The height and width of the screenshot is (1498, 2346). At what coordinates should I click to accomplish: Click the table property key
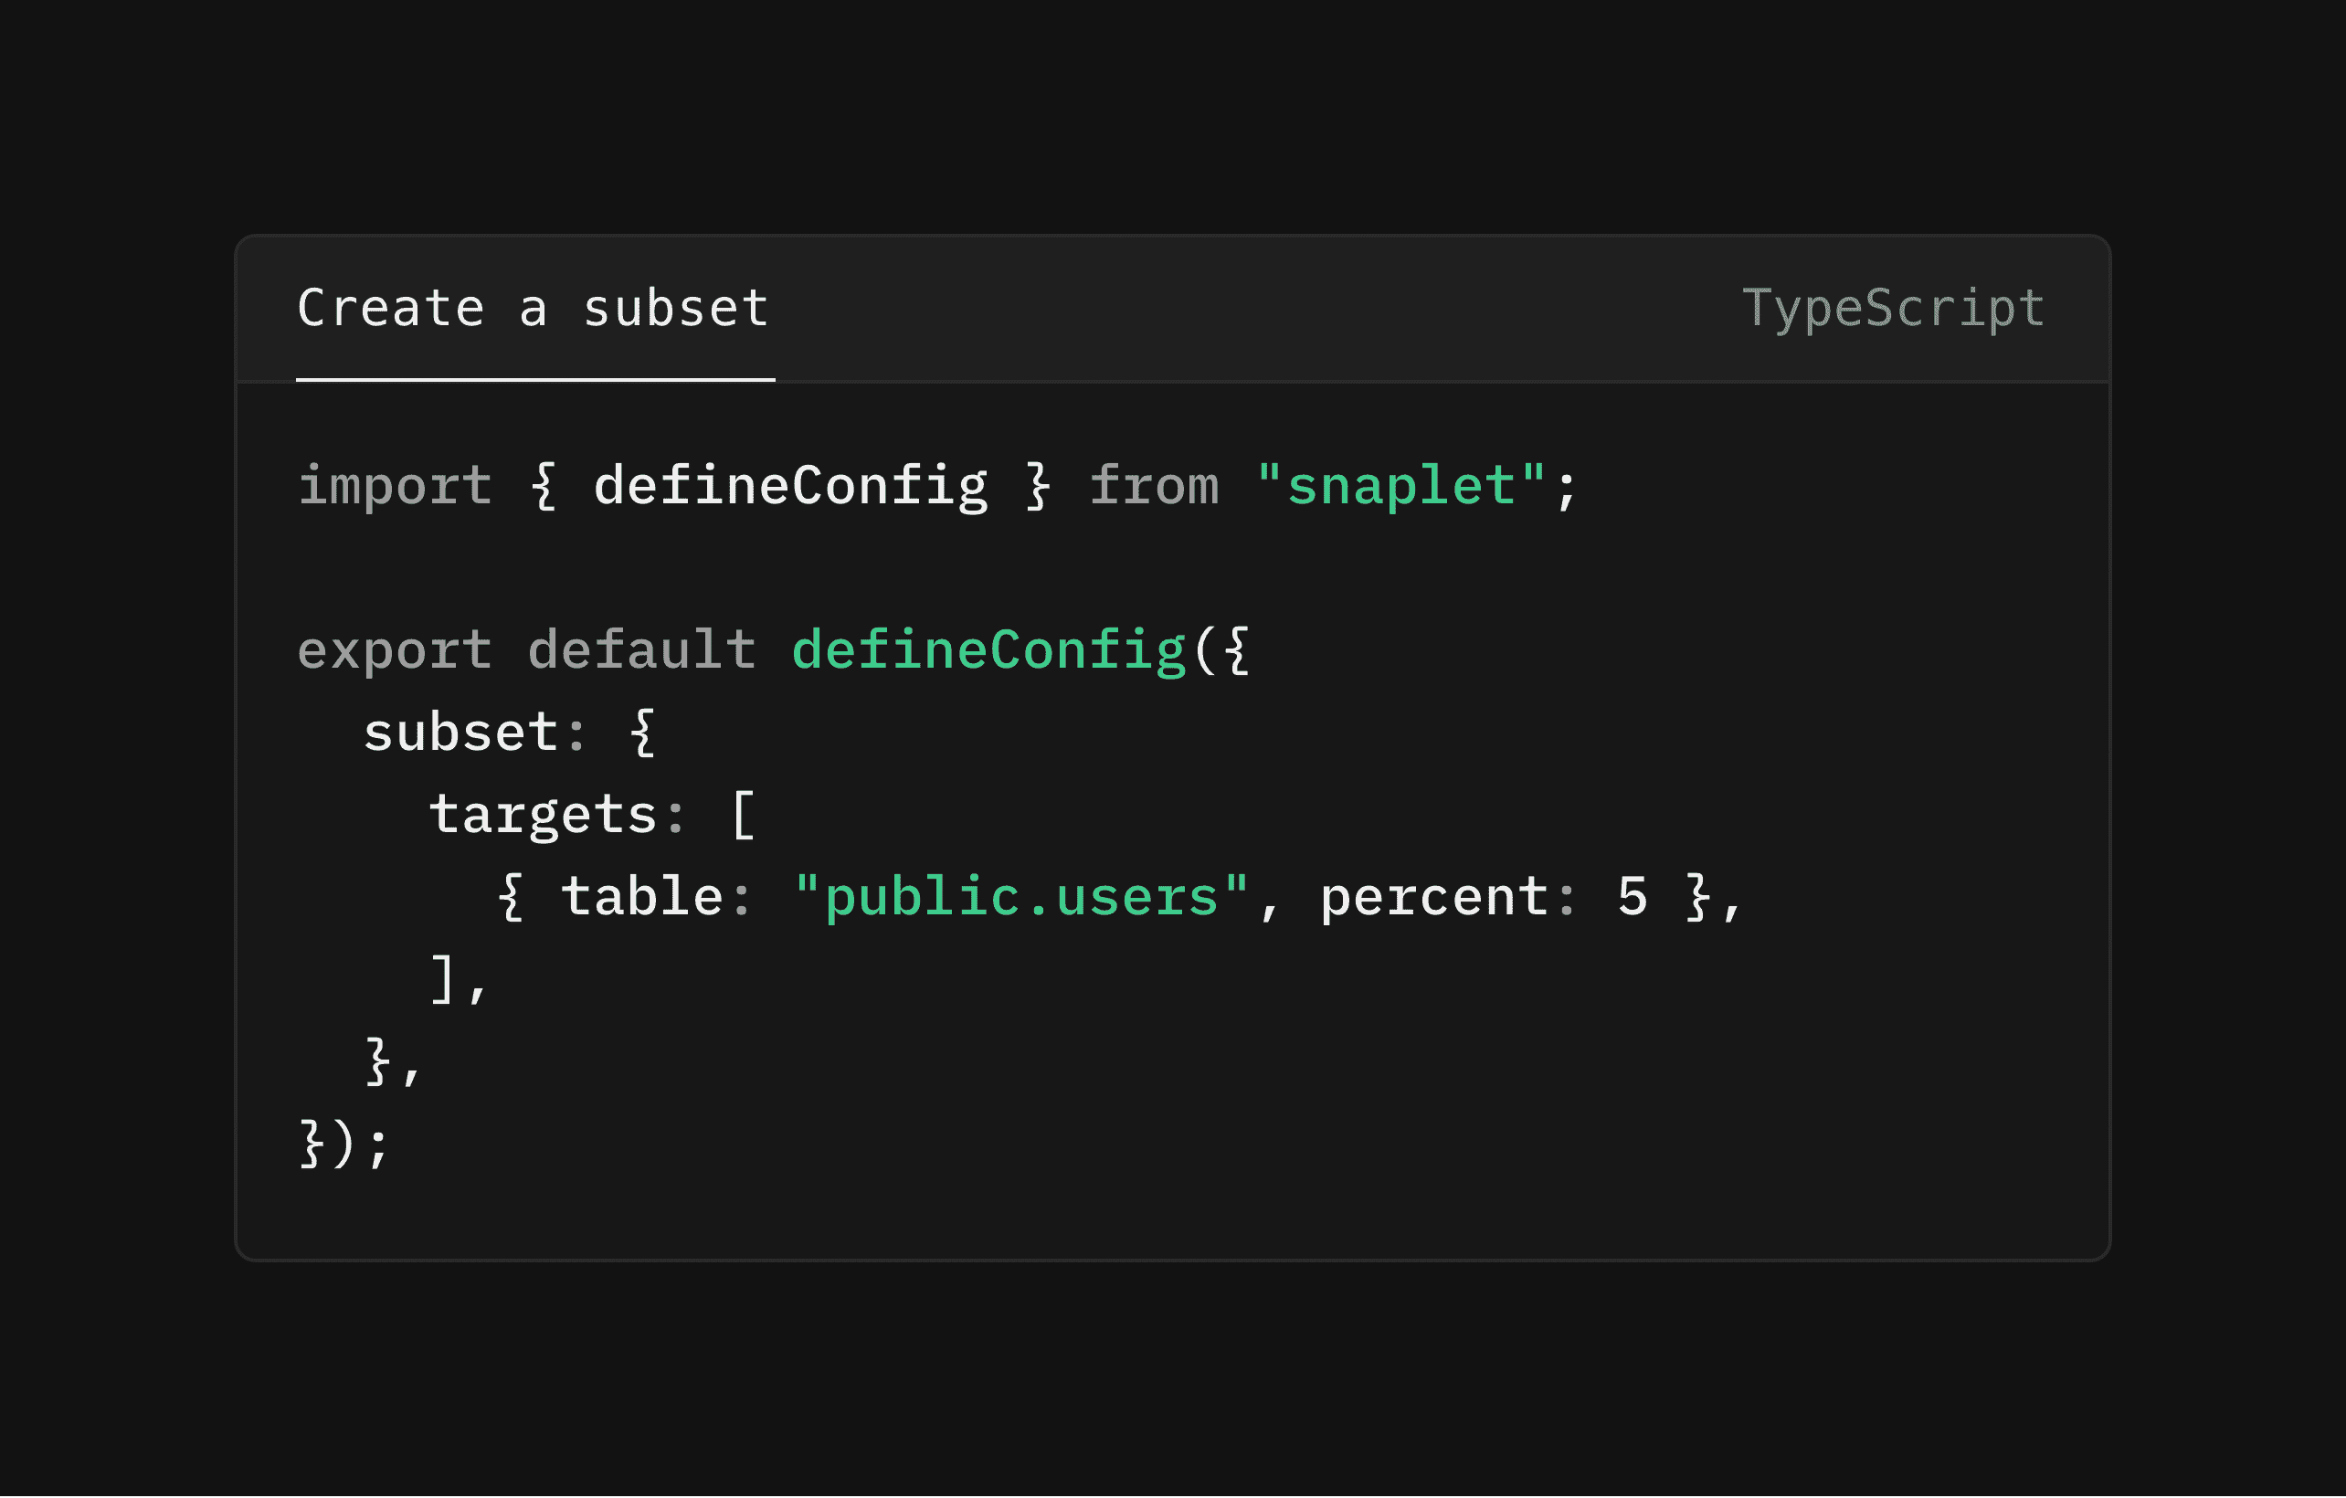pyautogui.click(x=642, y=896)
